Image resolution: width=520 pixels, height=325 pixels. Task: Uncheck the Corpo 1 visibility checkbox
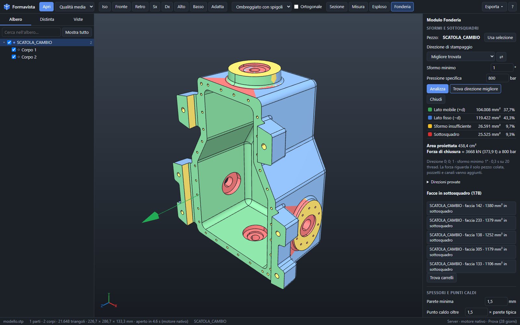pyautogui.click(x=14, y=50)
